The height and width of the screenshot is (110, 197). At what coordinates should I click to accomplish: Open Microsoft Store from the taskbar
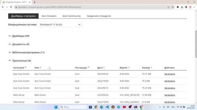pyautogui.click(x=90, y=107)
